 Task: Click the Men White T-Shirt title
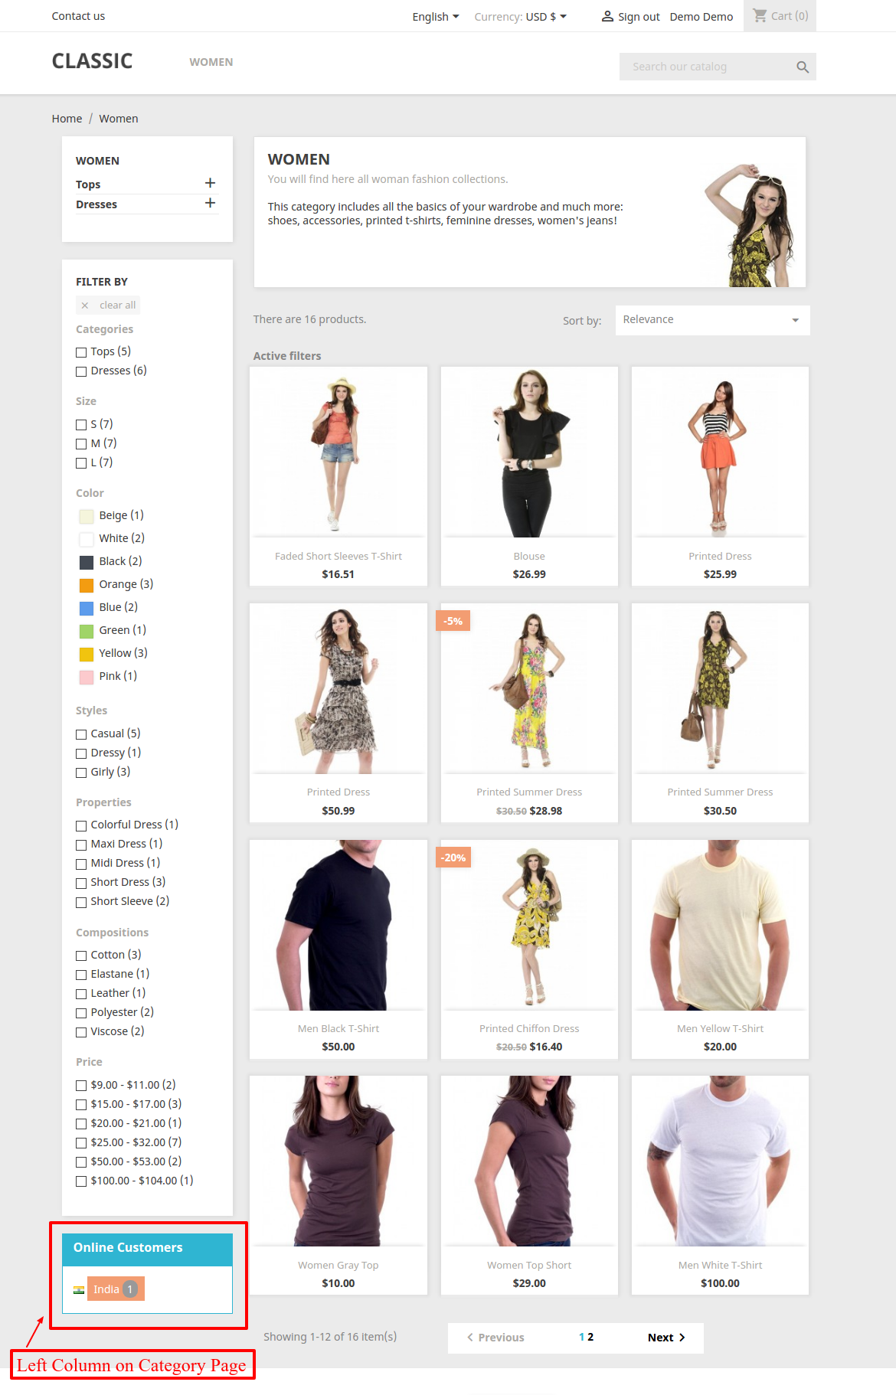pos(720,1266)
